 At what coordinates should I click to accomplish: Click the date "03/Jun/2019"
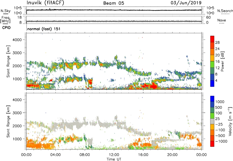[x=186, y=3]
